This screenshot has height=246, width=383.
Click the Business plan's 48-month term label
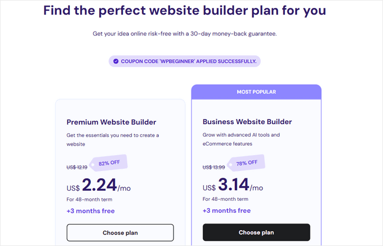coord(226,199)
